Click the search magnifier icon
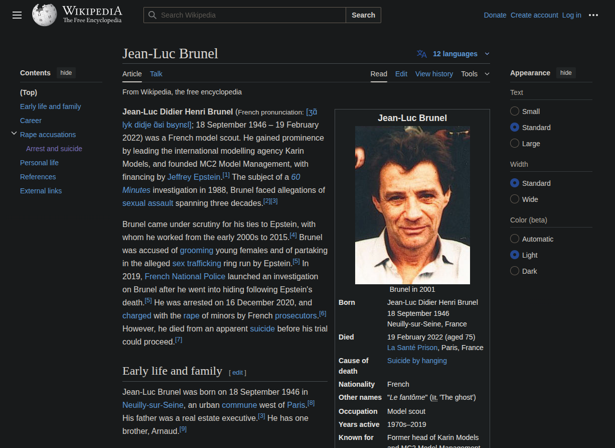This screenshot has height=448, width=615. [x=152, y=15]
